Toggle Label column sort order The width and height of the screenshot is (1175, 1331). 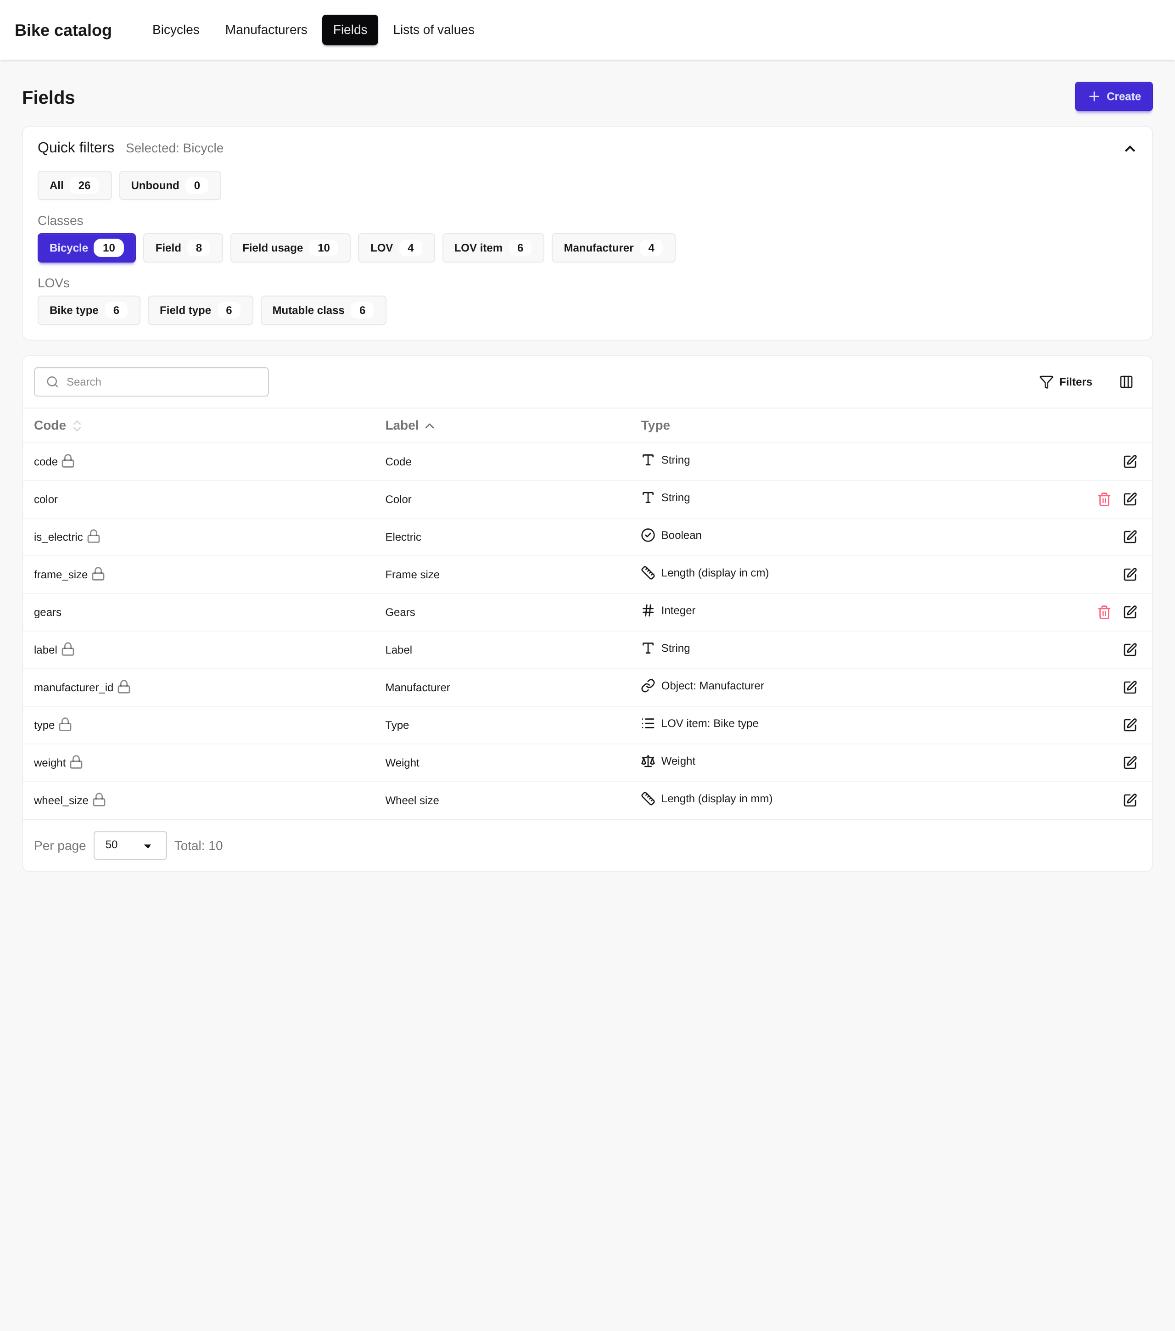(410, 426)
